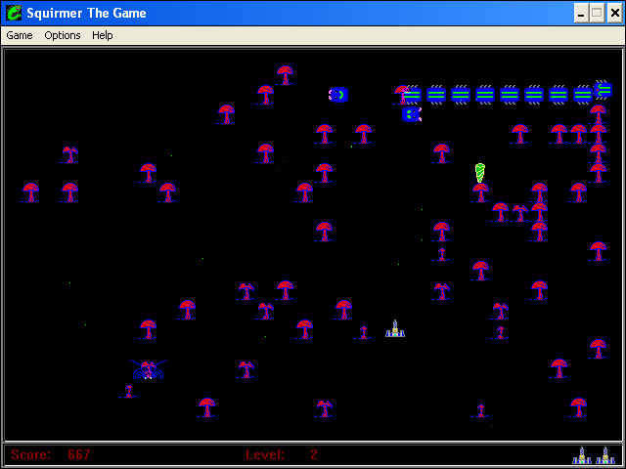This screenshot has width=626, height=469.
Task: Open the Options menu
Action: click(x=63, y=35)
